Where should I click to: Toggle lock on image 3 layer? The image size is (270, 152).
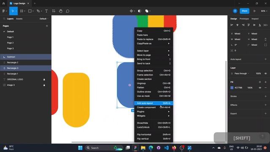(44, 85)
